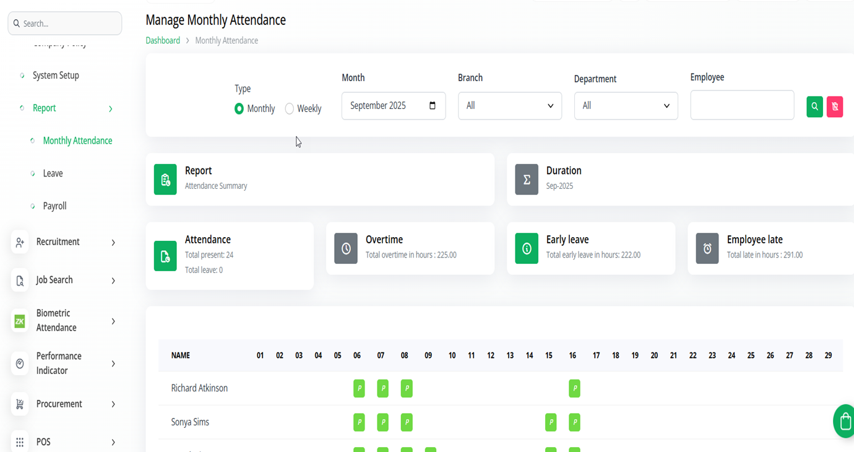Screen dimensions: 854x452
Task: Open the Payroll report menu item
Action: (54, 206)
